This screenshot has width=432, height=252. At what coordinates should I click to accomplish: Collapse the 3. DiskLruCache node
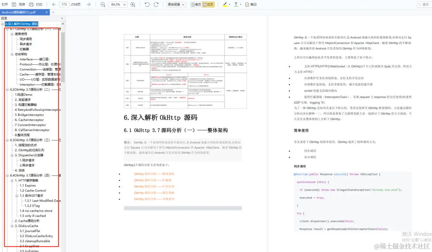tap(12, 226)
